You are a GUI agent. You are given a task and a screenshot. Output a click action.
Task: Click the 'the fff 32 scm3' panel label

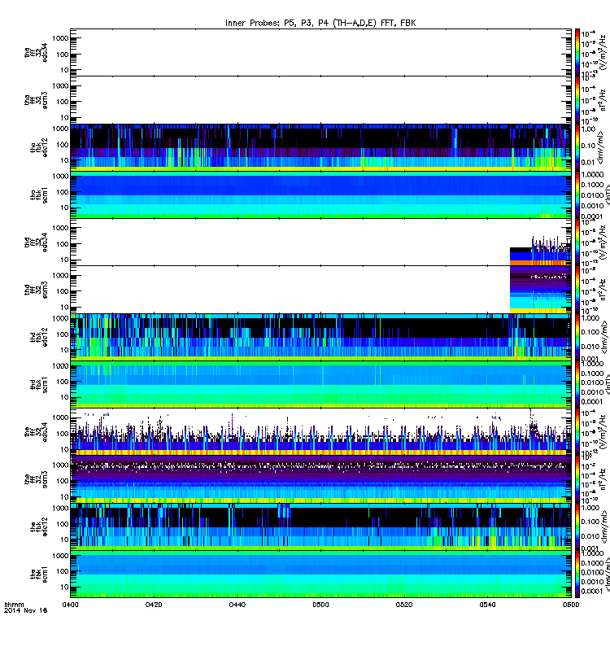tap(36, 479)
